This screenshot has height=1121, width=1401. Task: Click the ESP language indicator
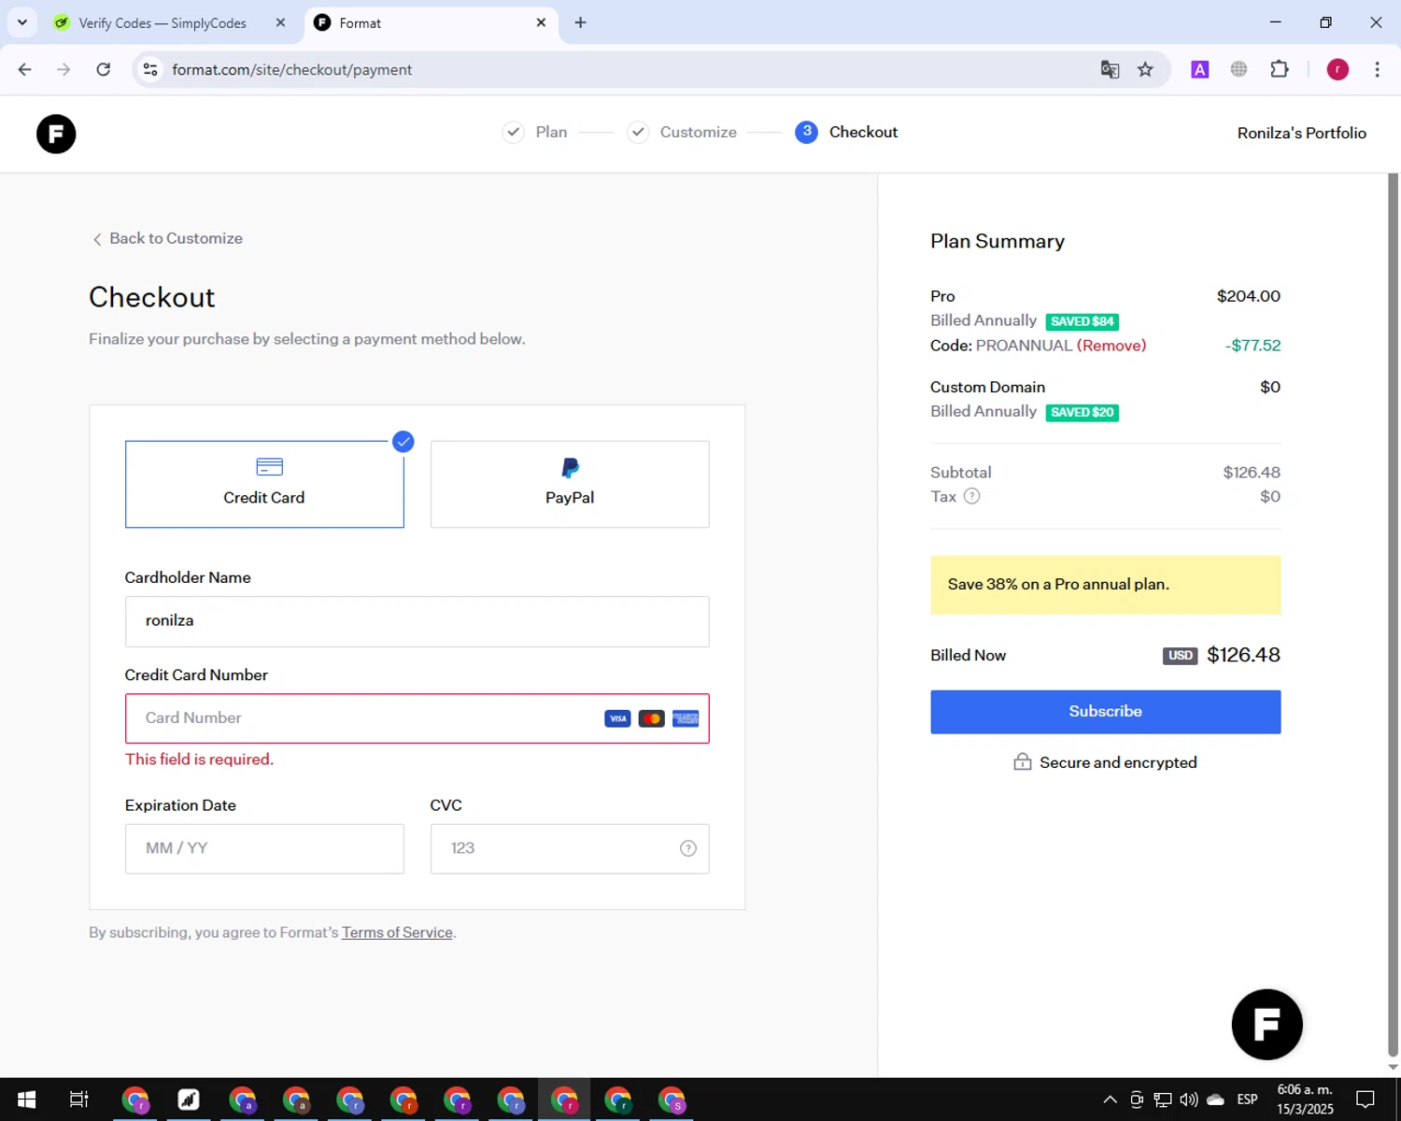click(1247, 1100)
